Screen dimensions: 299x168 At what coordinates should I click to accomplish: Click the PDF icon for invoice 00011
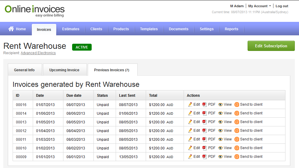pos(205,139)
